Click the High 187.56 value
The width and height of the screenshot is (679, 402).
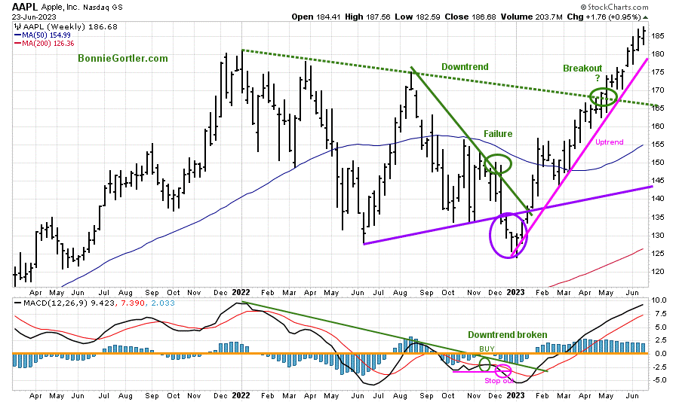(367, 17)
